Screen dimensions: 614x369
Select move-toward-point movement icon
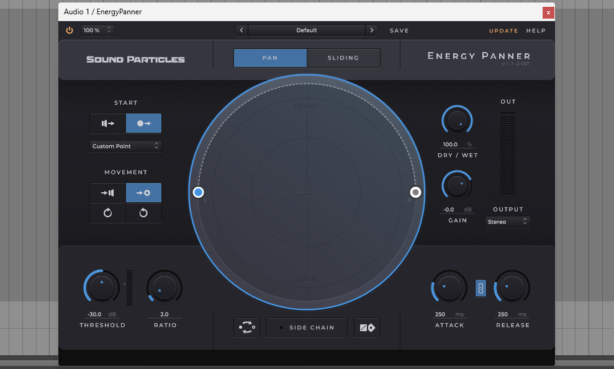tap(143, 192)
